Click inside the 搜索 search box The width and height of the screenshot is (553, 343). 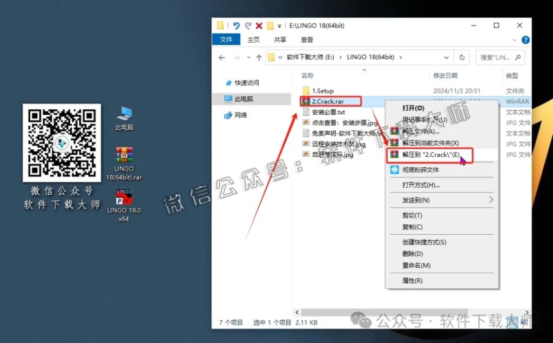pyautogui.click(x=496, y=57)
